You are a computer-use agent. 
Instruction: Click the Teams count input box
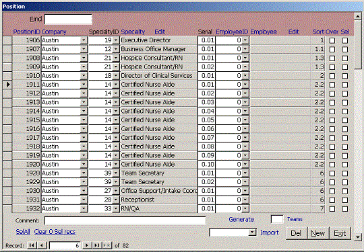tap(277, 219)
